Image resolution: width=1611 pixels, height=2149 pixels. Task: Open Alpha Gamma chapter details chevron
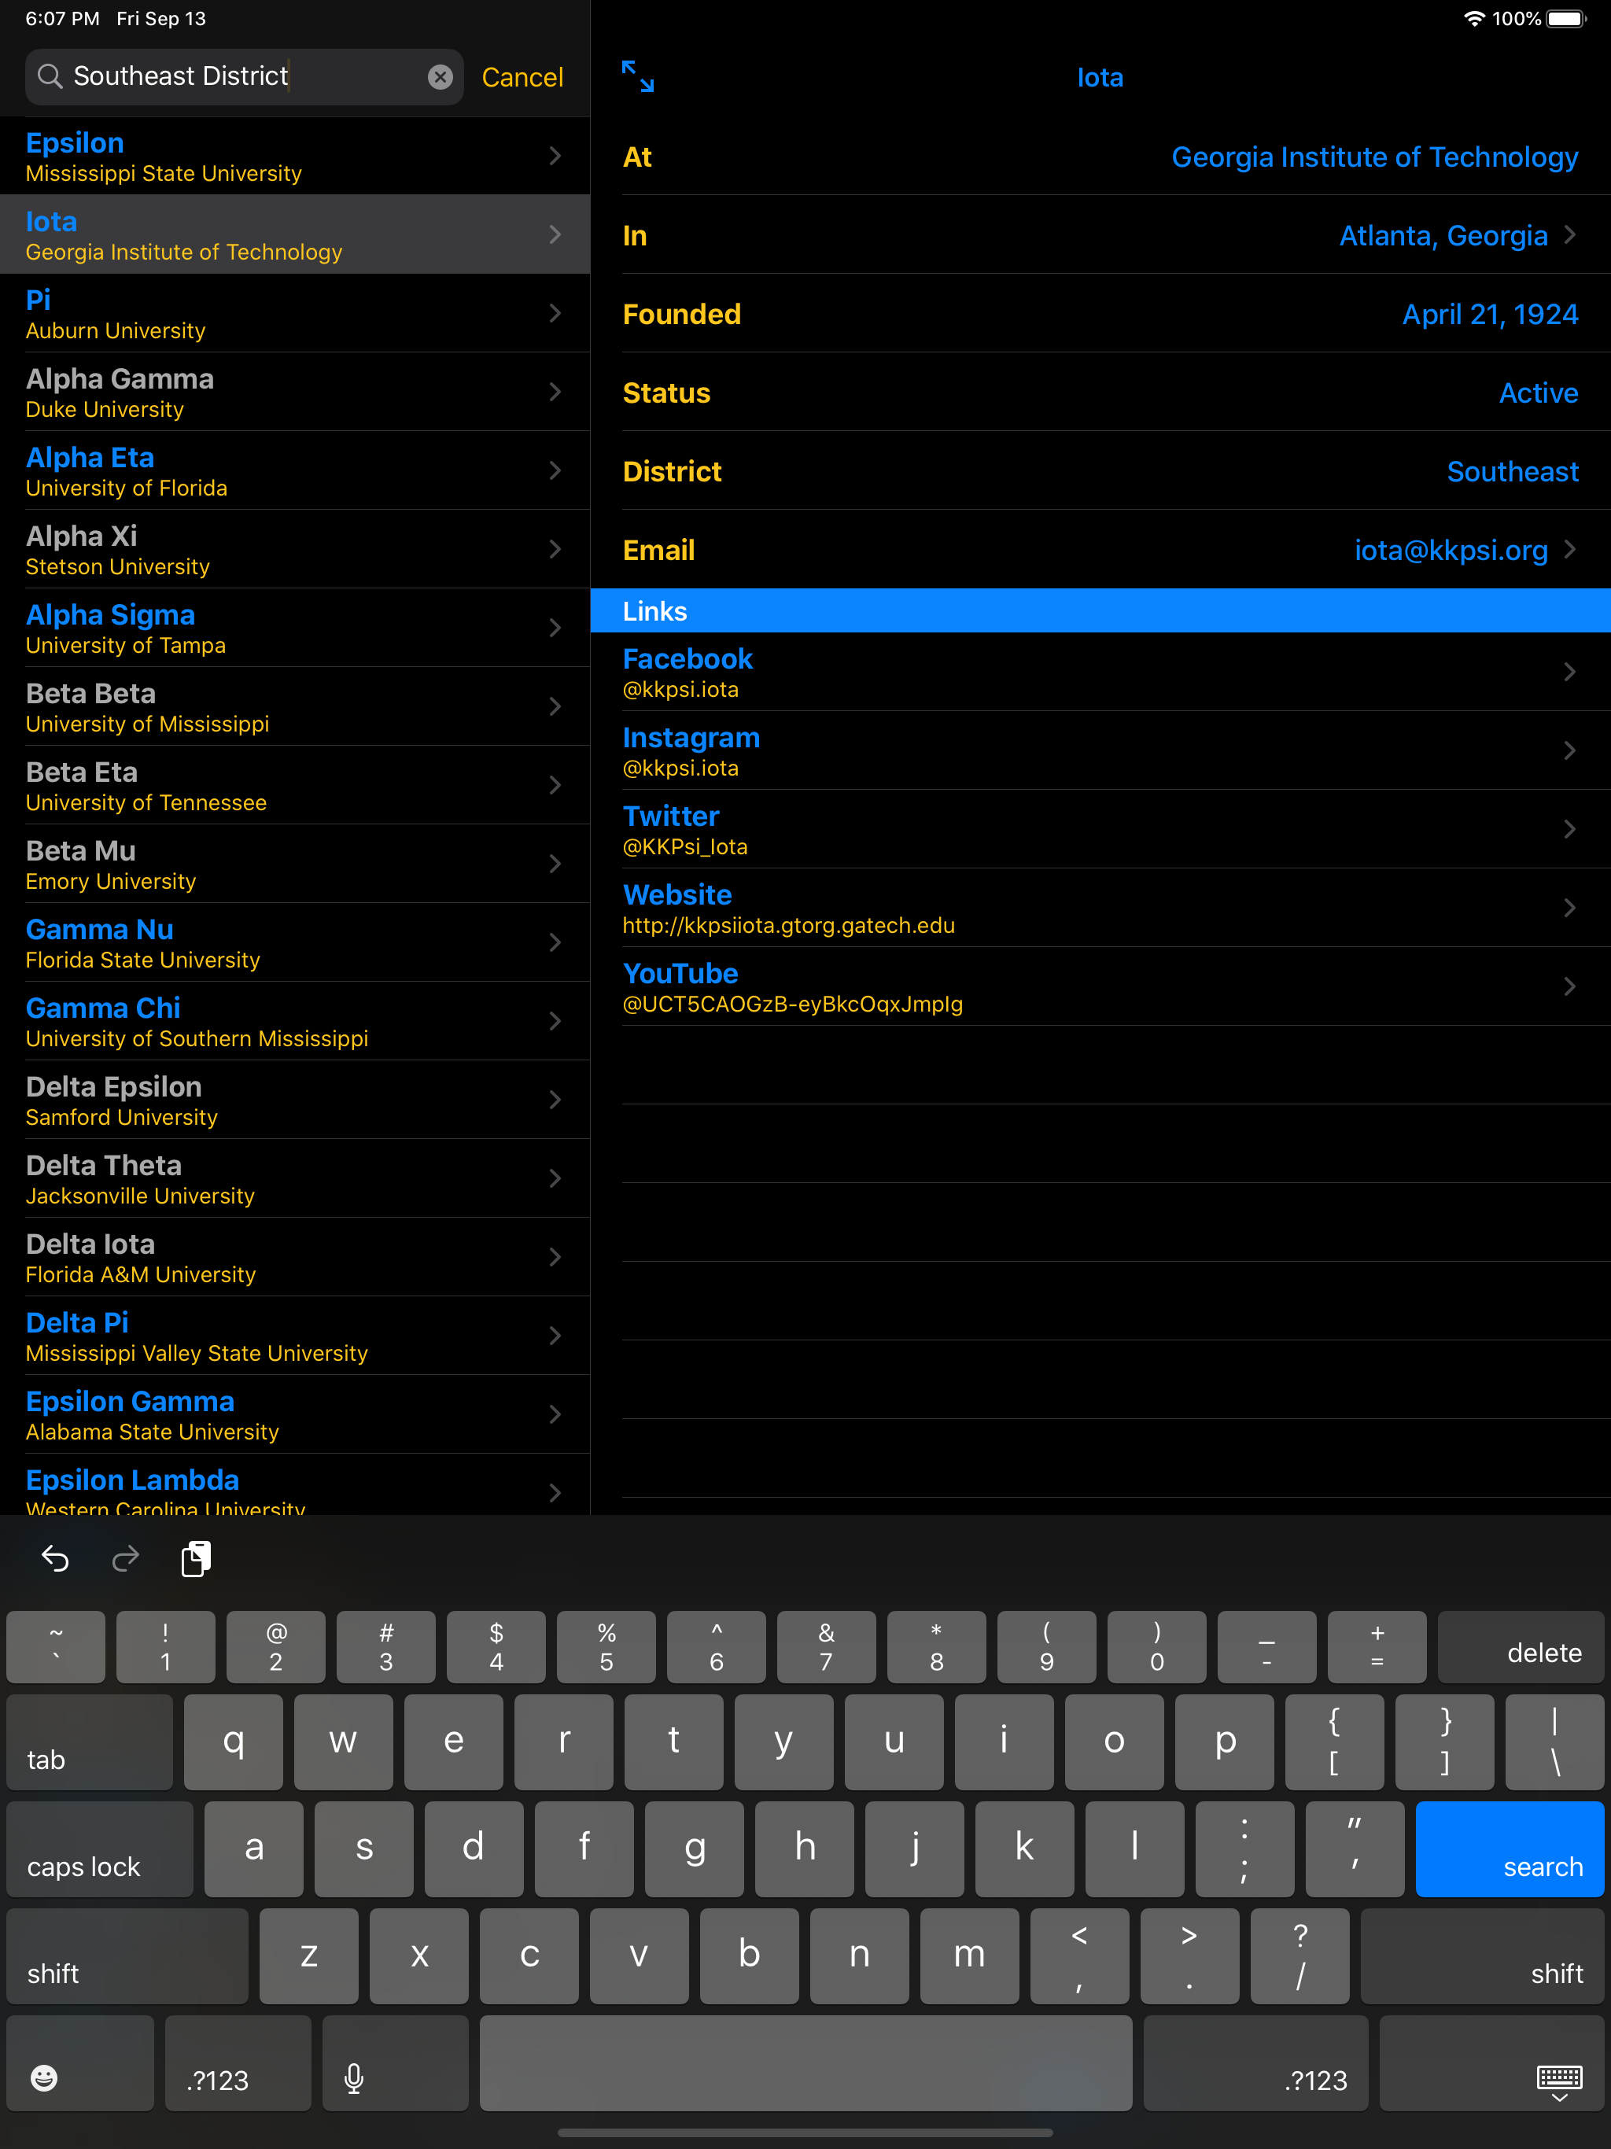click(555, 392)
